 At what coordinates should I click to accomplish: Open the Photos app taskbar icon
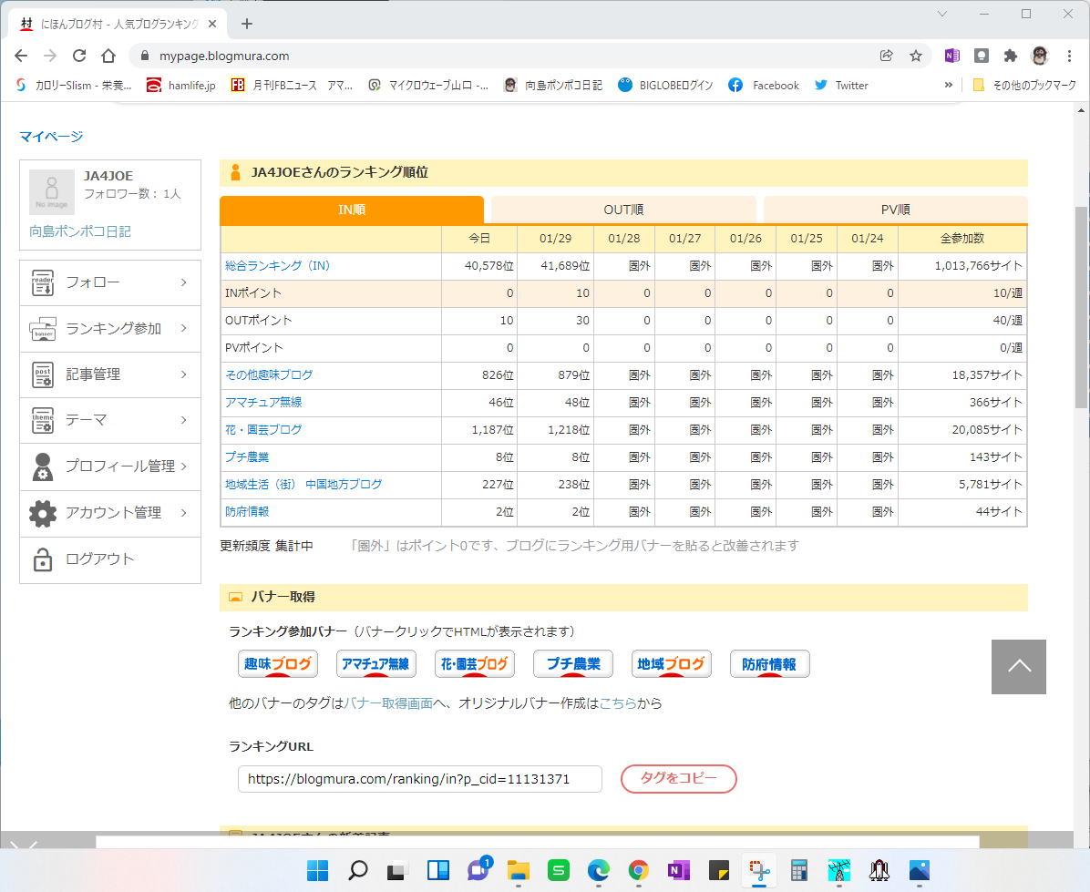(x=919, y=870)
